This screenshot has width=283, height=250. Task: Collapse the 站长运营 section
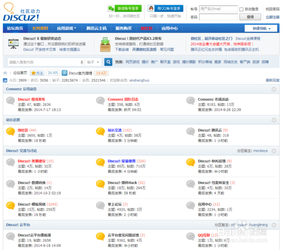(x=274, y=120)
